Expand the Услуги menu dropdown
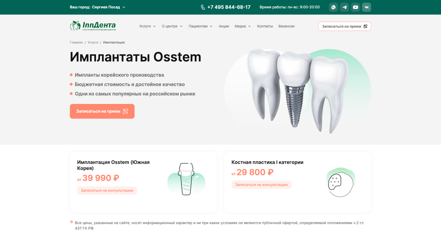The width and height of the screenshot is (441, 239). click(148, 26)
